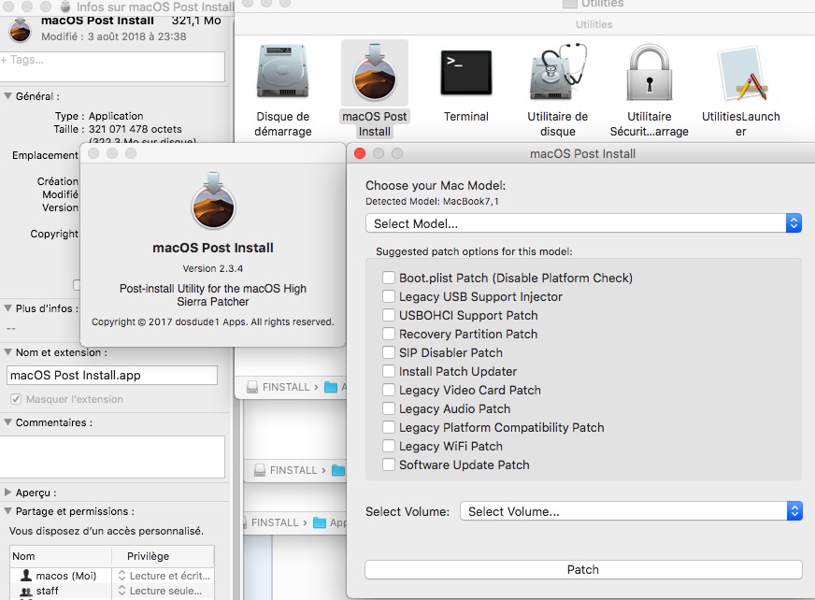Click the Patch button
This screenshot has width=815, height=600.
tap(583, 570)
